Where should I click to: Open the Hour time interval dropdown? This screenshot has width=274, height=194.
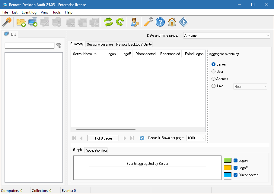[250, 87]
